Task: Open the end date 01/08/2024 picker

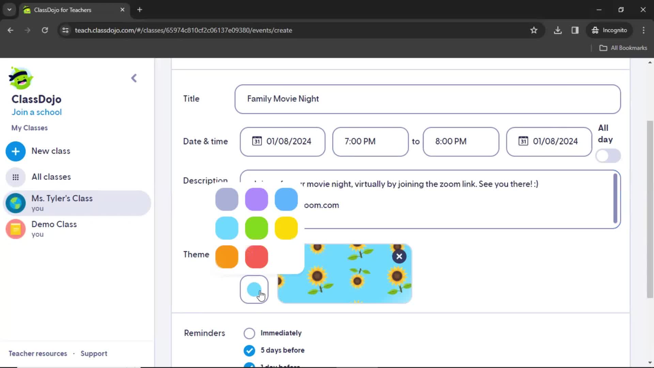Action: coord(549,141)
